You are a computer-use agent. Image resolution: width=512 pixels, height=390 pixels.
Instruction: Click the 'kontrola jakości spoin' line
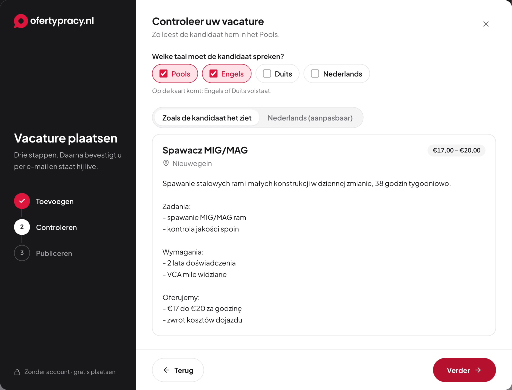coord(201,229)
